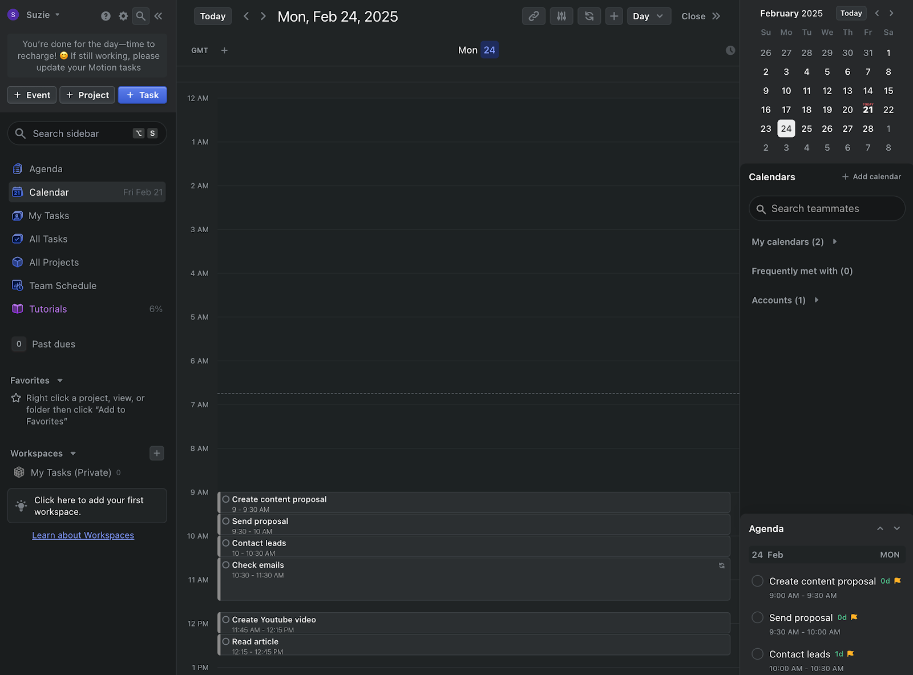Viewport: 913px width, 675px height.
Task: Open the Day view dropdown
Action: point(649,16)
